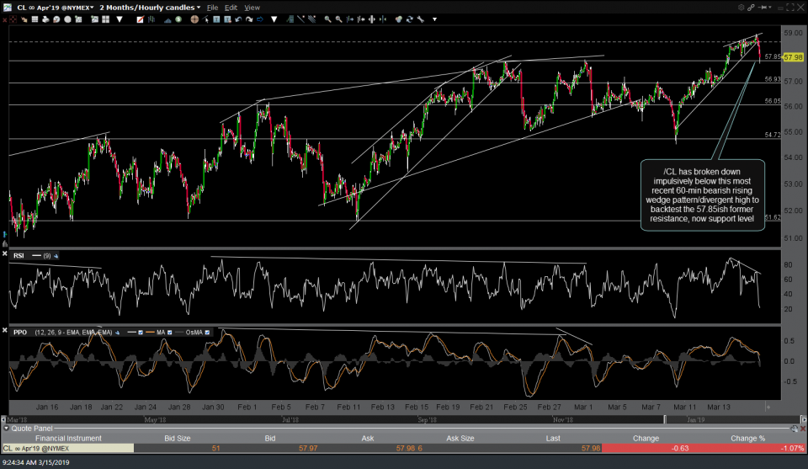Viewport: 808px width, 469px height.
Task: Open the View menu
Action: pyautogui.click(x=252, y=8)
